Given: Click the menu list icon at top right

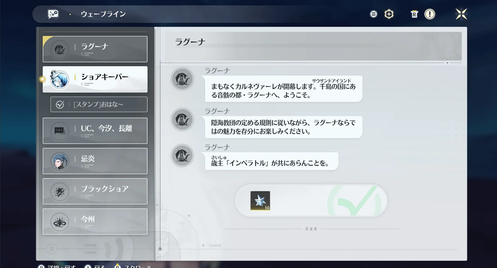Looking at the screenshot, I should 374,14.
